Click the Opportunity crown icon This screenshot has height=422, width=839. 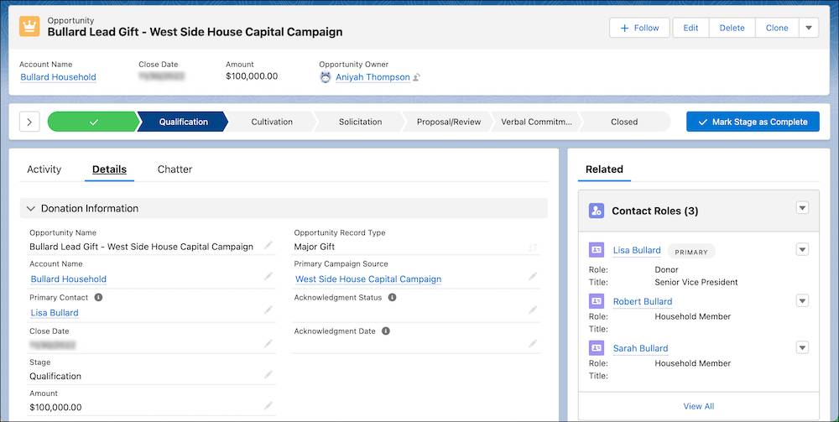[29, 26]
